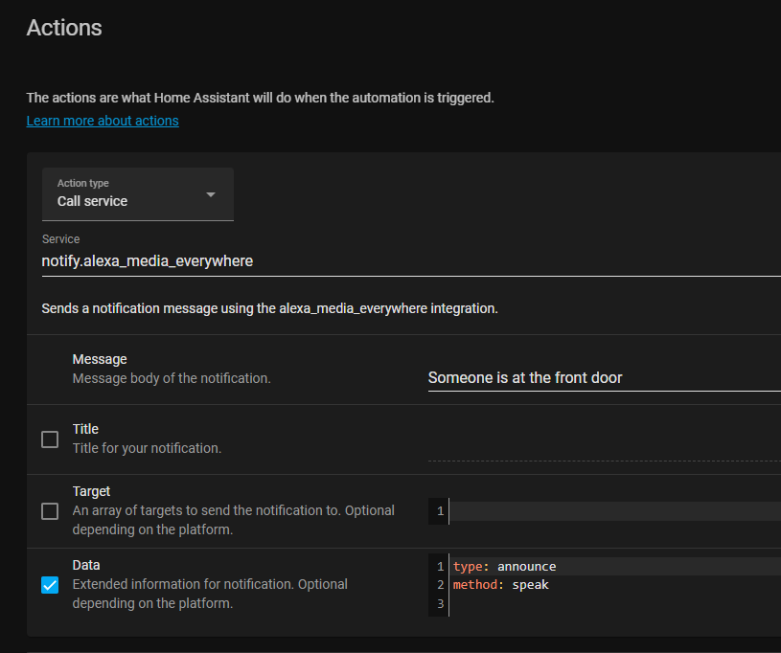Enable the Target checkbox
This screenshot has height=653, width=781.
point(50,511)
